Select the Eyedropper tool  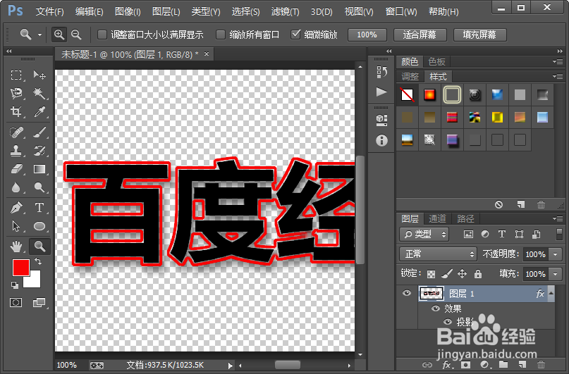click(39, 111)
